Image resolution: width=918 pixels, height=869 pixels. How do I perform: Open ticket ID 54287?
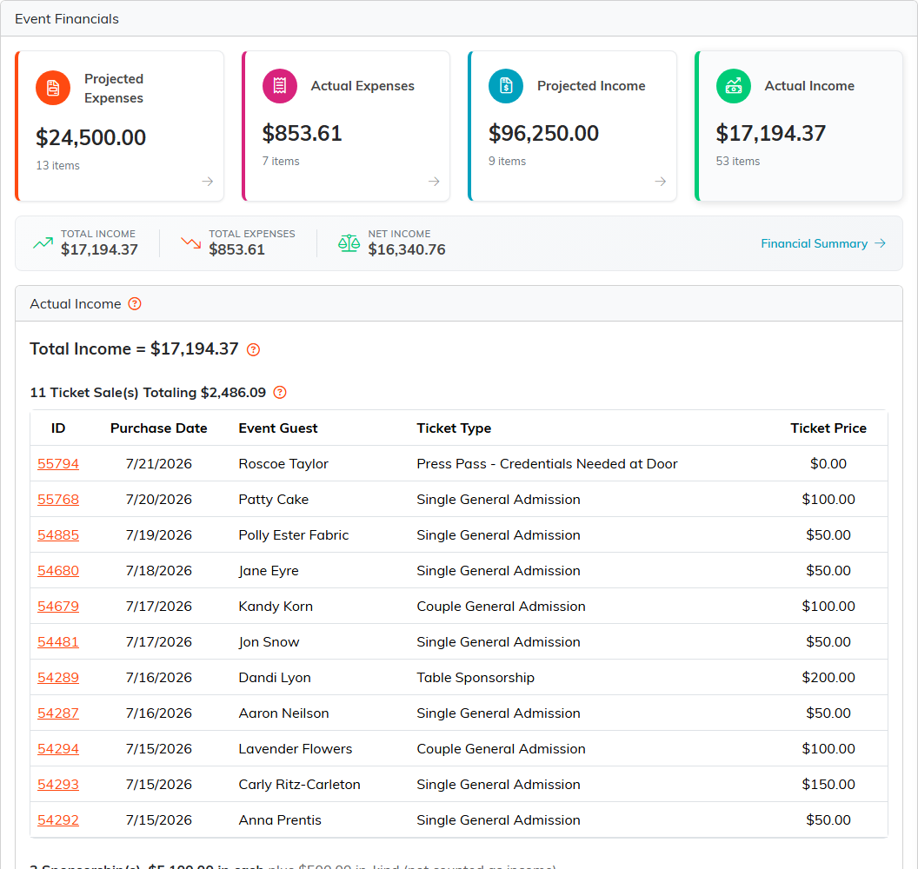click(58, 713)
